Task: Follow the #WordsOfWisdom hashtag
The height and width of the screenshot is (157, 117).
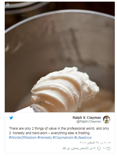Action: pyautogui.click(x=23, y=138)
